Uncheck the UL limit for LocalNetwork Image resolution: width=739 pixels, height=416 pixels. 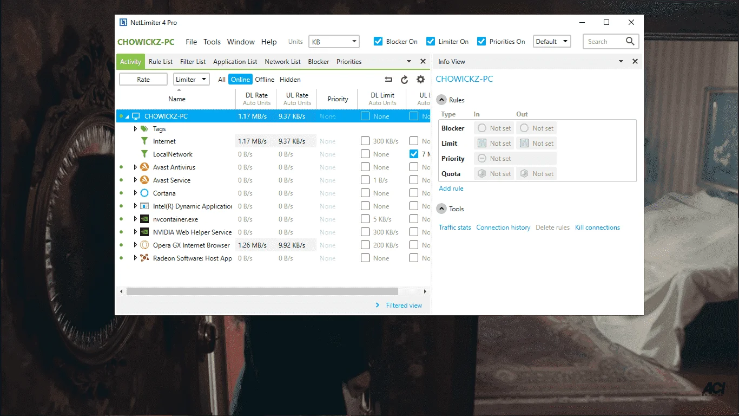[x=414, y=154]
